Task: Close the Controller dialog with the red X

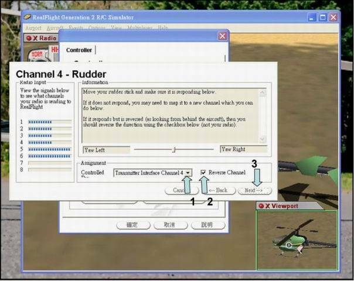Action: click(x=222, y=36)
